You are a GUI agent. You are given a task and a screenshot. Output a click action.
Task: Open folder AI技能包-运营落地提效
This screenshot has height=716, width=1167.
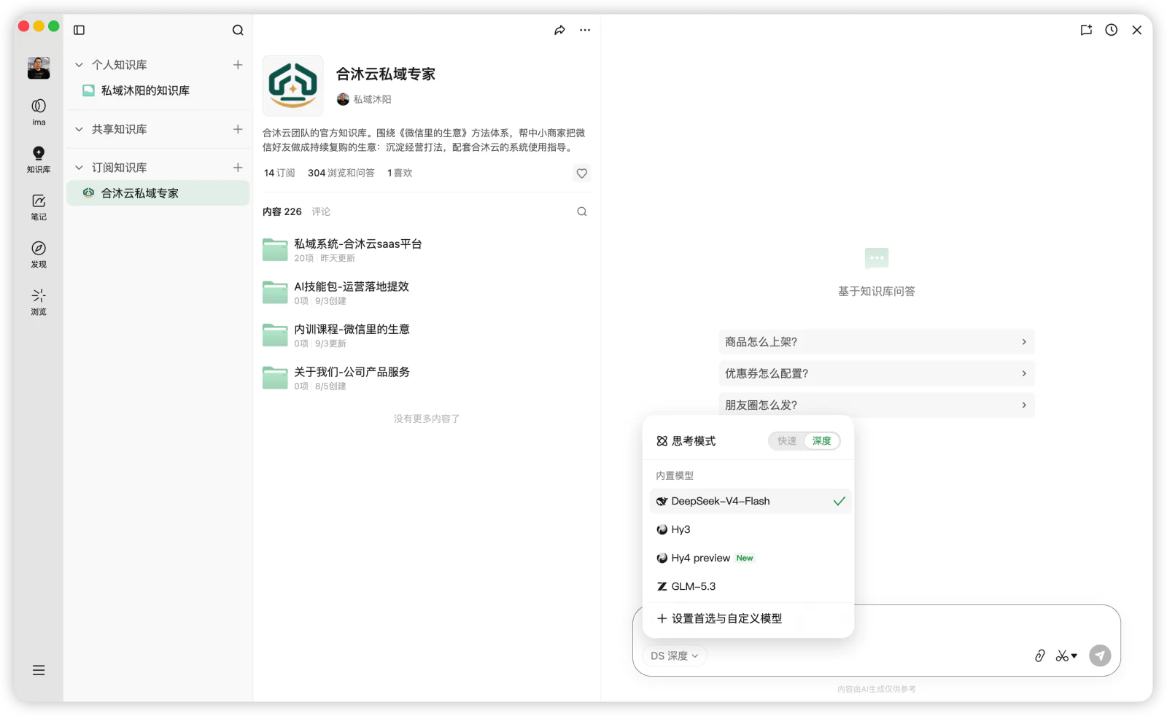(427, 292)
